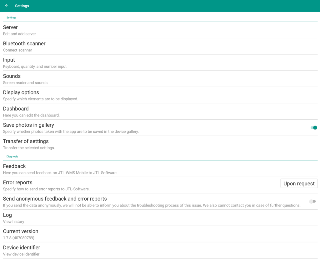Click the Error reports row label

(18, 182)
